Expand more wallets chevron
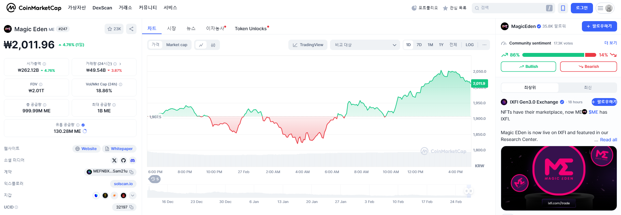The image size is (621, 215). point(133,196)
